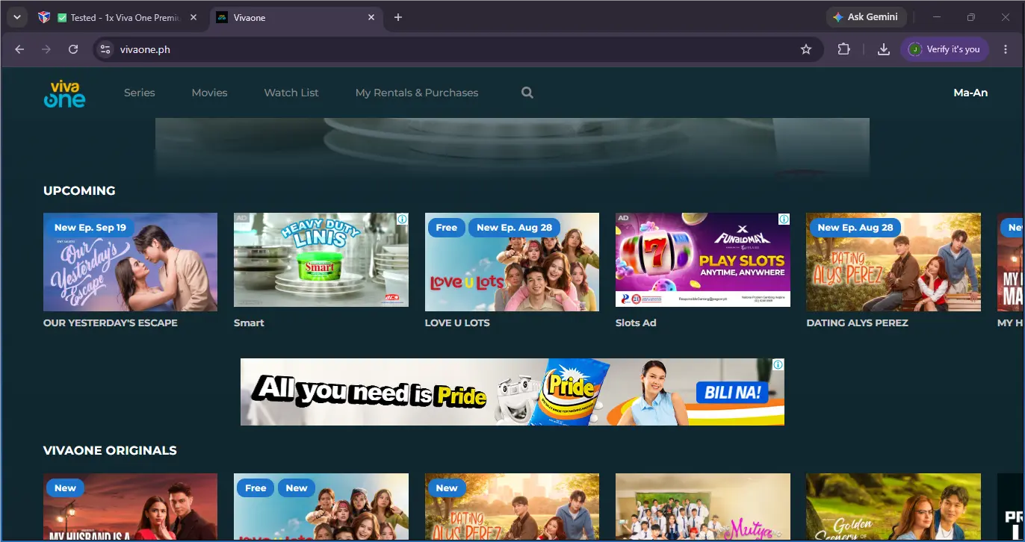This screenshot has height=542, width=1025.
Task: Bookmark this page with the star icon
Action: (806, 49)
